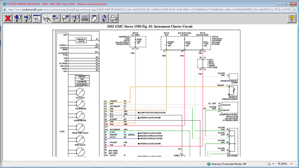The width and height of the screenshot is (299, 168).
Task: Click the MESSAGE CENTER box in the diagram
Action: 81,41
